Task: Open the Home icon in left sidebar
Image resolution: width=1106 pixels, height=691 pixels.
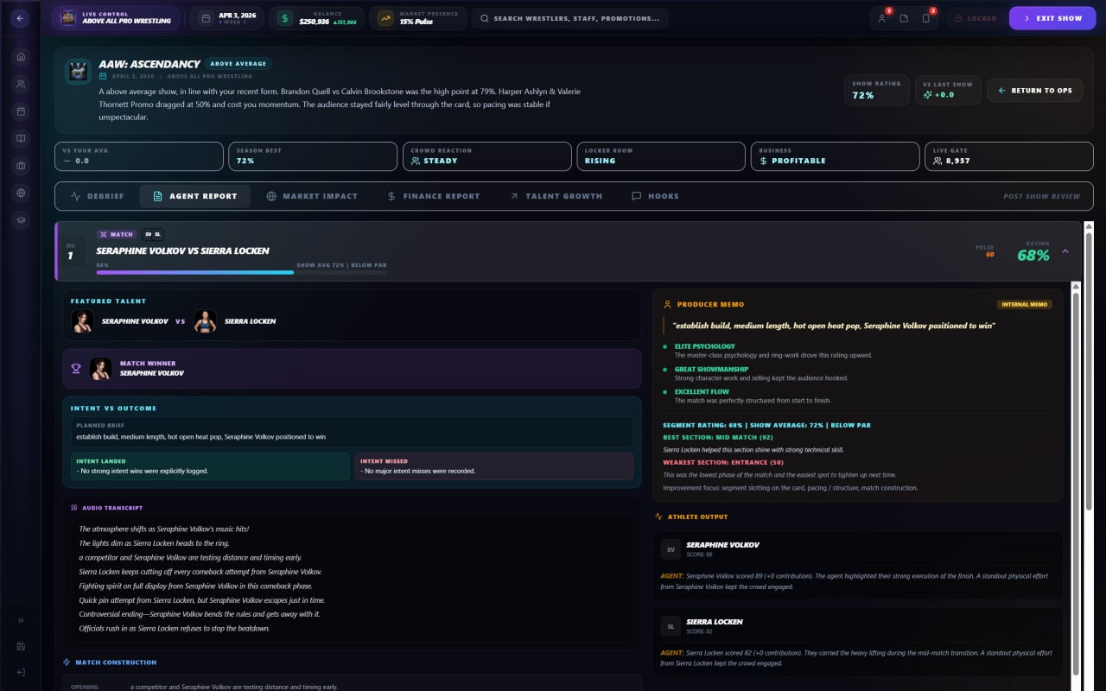Action: [x=21, y=57]
